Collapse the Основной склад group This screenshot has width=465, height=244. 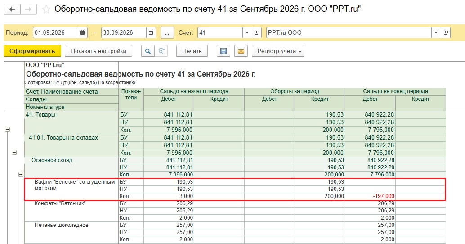(21, 174)
